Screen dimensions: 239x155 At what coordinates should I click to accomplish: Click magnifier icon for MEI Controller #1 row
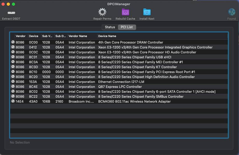[13, 62]
